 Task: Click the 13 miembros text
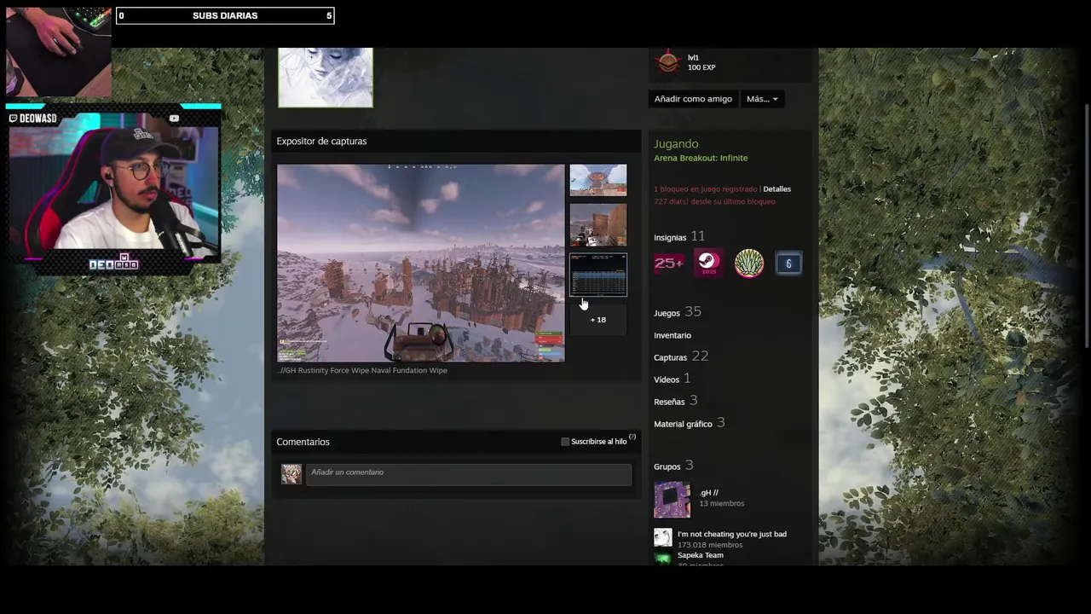click(x=721, y=503)
